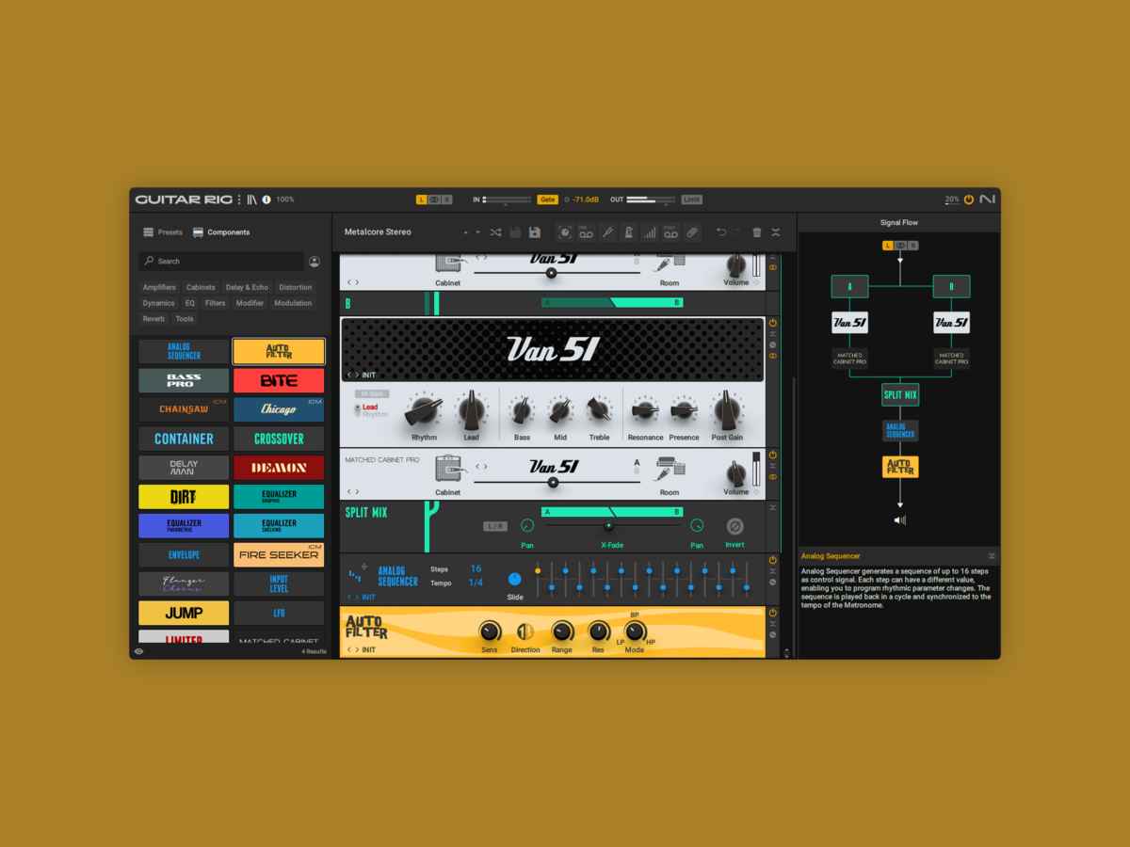
Task: Click the Direction control in Auto Filter
Action: click(525, 632)
